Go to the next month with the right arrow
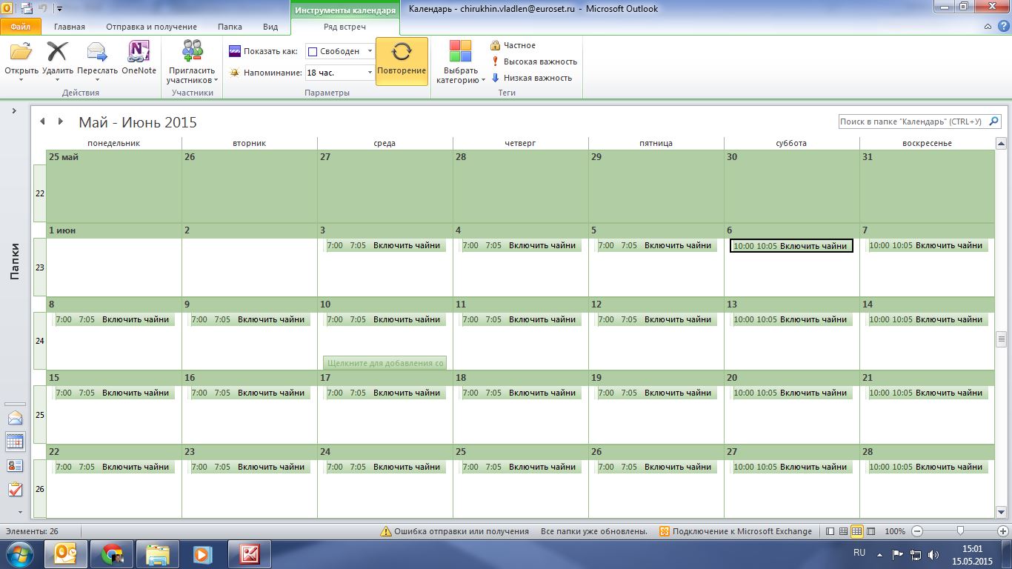The height and width of the screenshot is (569, 1012). pyautogui.click(x=61, y=122)
